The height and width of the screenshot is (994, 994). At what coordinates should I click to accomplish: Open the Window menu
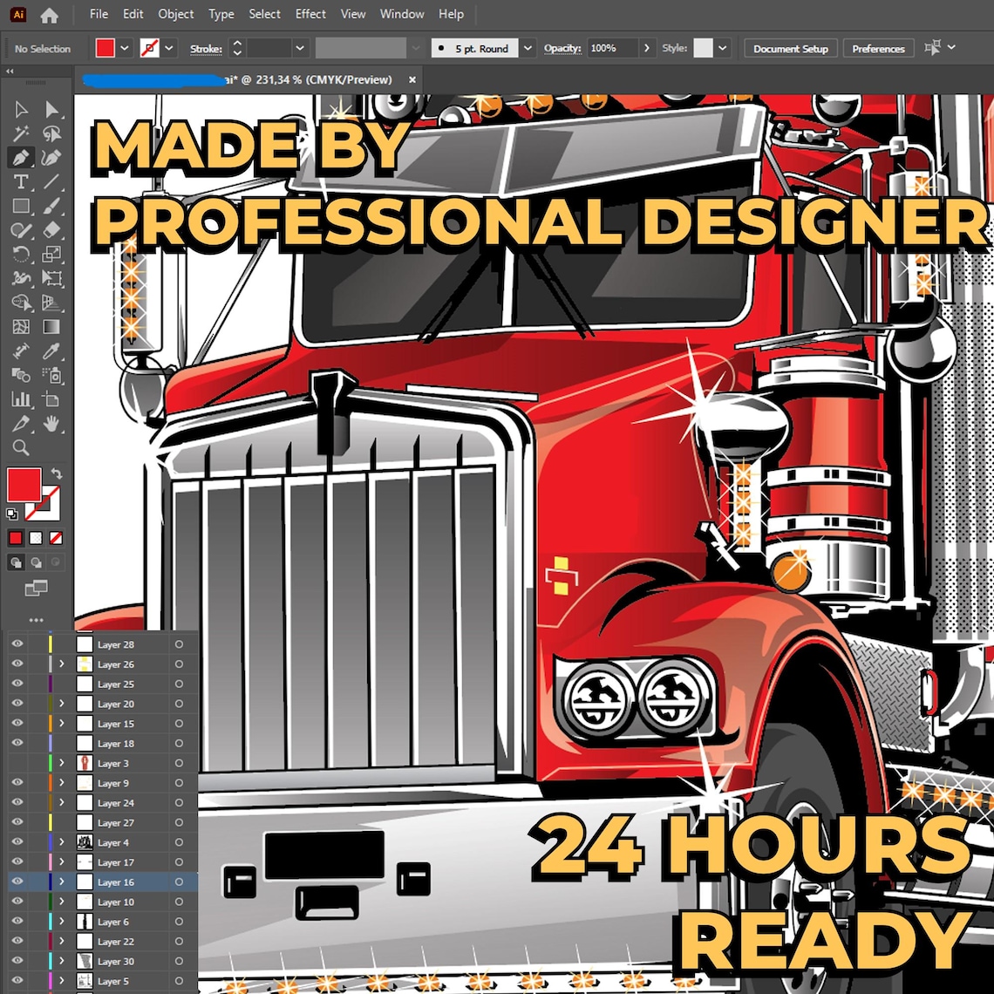pos(402,14)
